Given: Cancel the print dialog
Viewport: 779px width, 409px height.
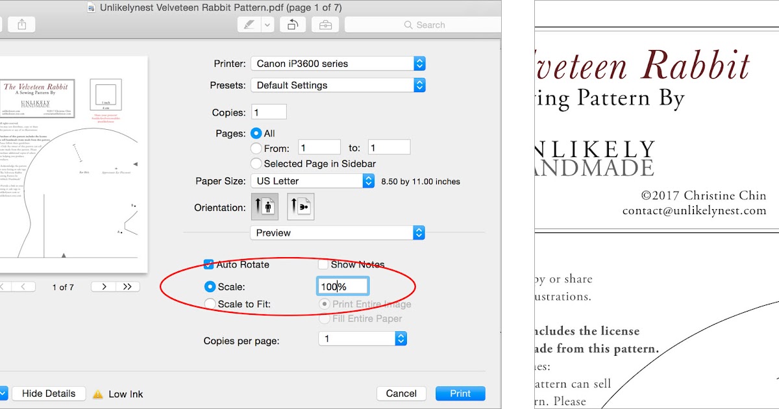Looking at the screenshot, I should click(x=401, y=393).
